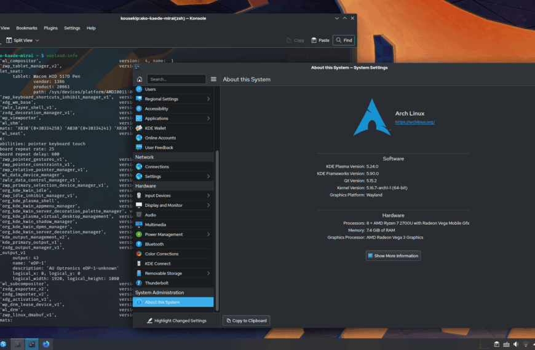Expand network Settings with its chevron
Image resolution: width=535 pixels, height=350 pixels.
[208, 176]
